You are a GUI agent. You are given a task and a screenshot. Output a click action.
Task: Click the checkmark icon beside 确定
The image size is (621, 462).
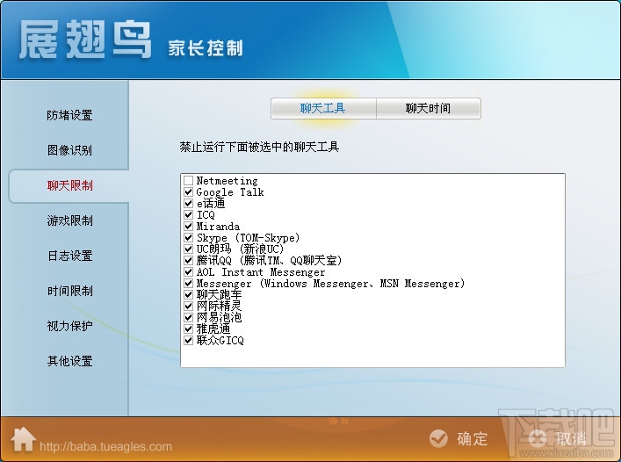tap(438, 438)
